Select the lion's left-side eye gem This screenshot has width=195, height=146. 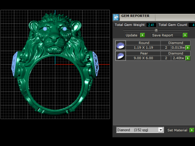pyautogui.click(x=45, y=29)
